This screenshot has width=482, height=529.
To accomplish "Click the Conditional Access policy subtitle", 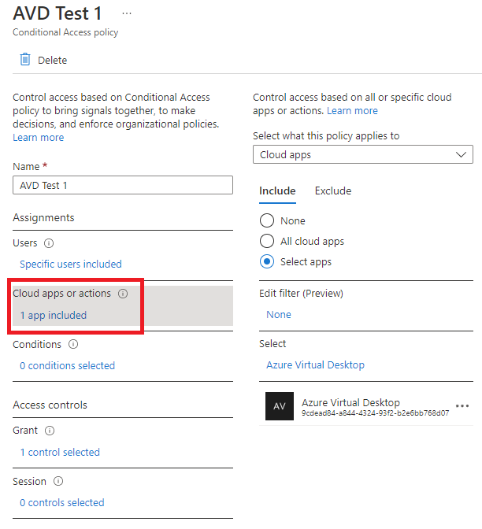I will point(65,32).
